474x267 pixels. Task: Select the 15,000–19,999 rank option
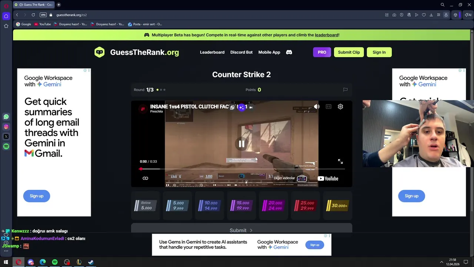pyautogui.click(x=241, y=205)
